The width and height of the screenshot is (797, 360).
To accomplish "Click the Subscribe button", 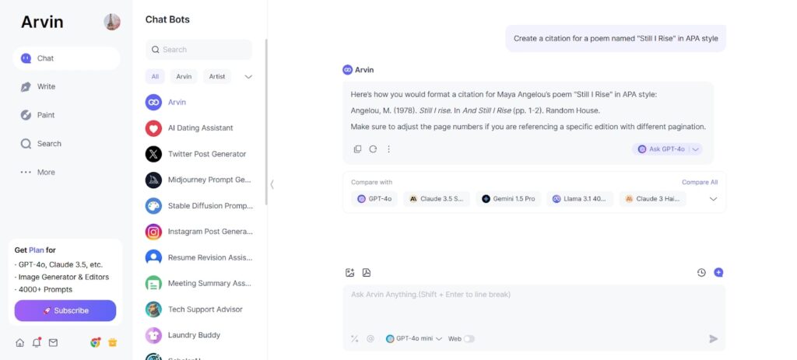I will pos(65,311).
